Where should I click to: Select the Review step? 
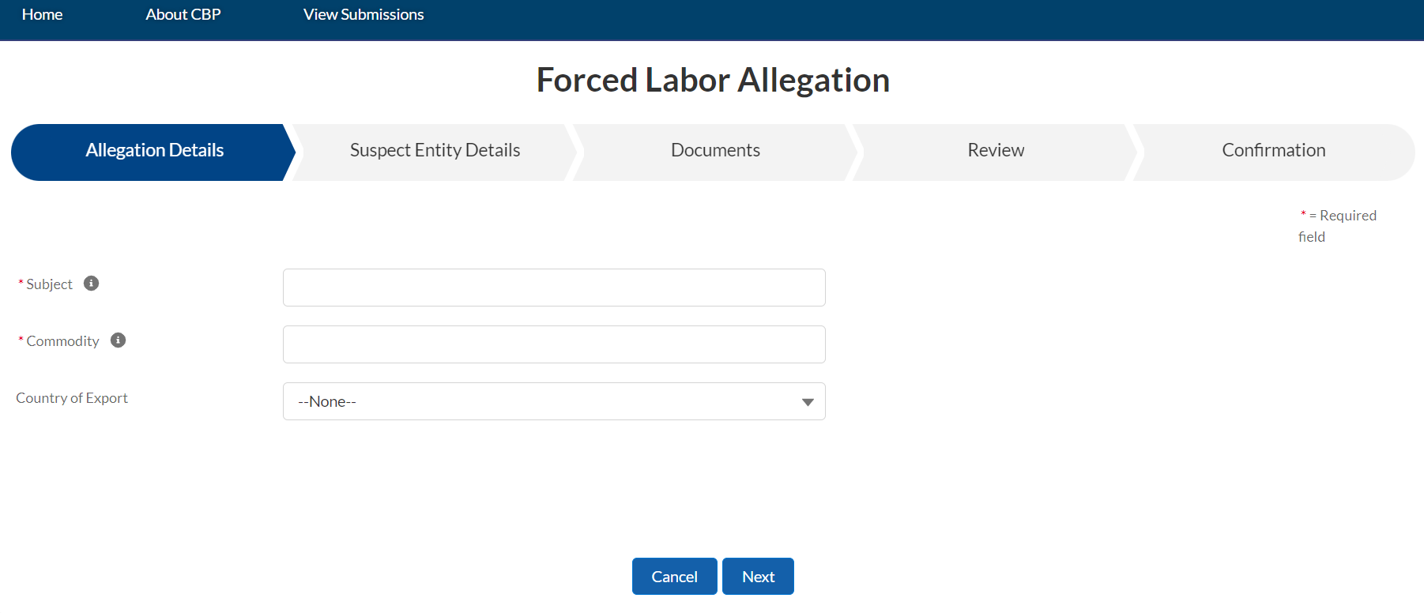tap(996, 151)
